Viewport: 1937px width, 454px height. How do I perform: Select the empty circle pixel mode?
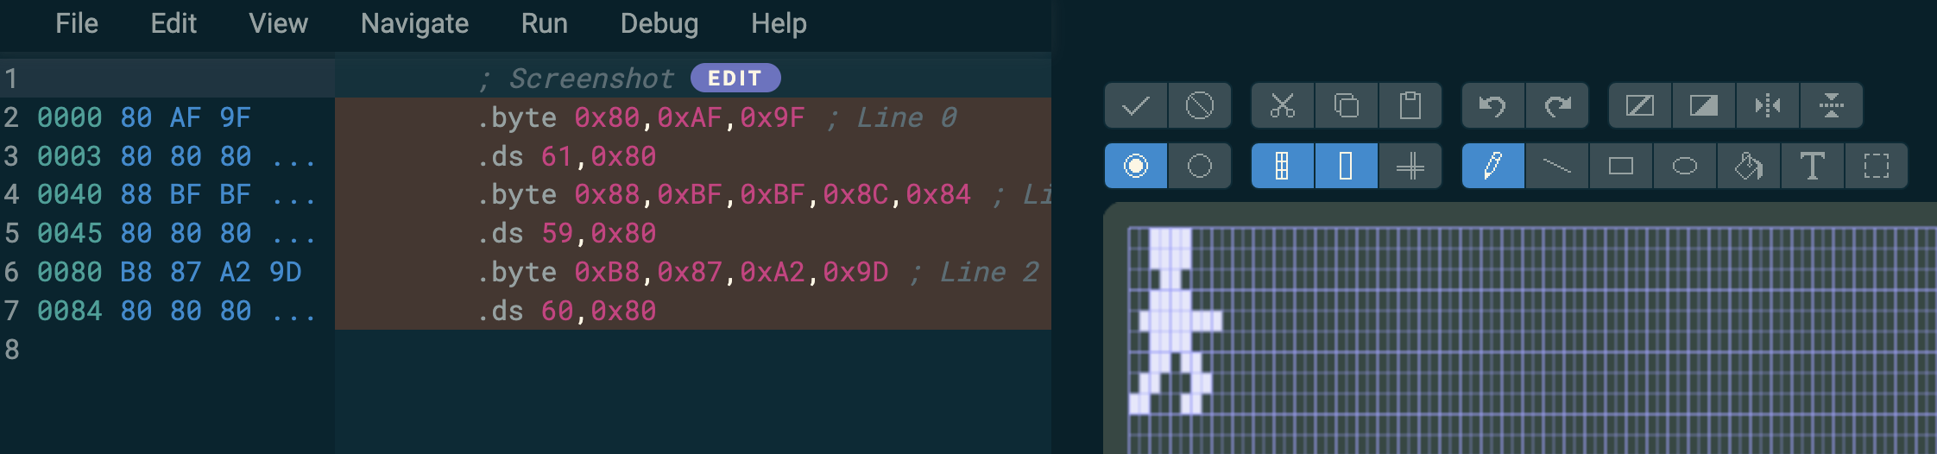click(x=1199, y=166)
